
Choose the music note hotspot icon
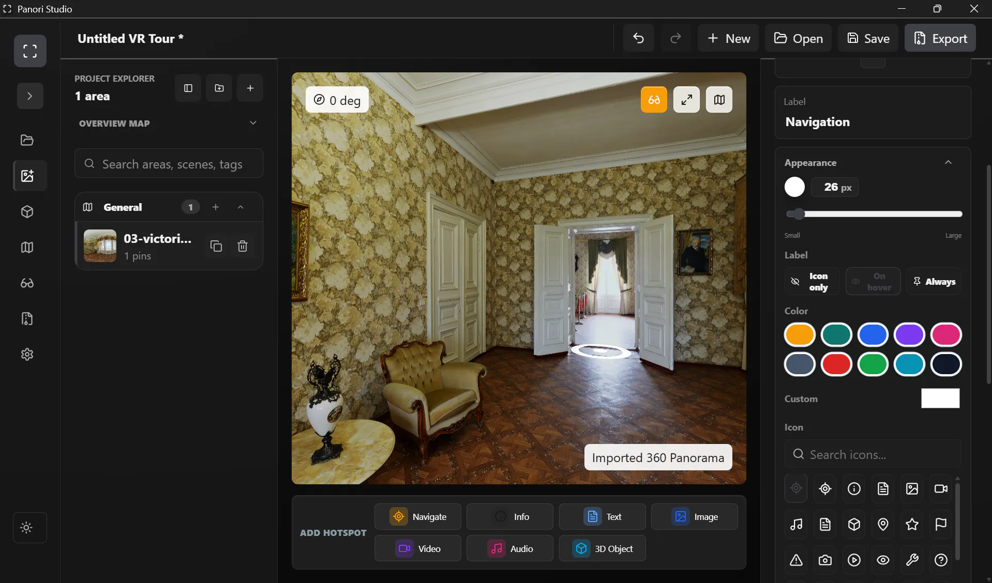point(796,525)
